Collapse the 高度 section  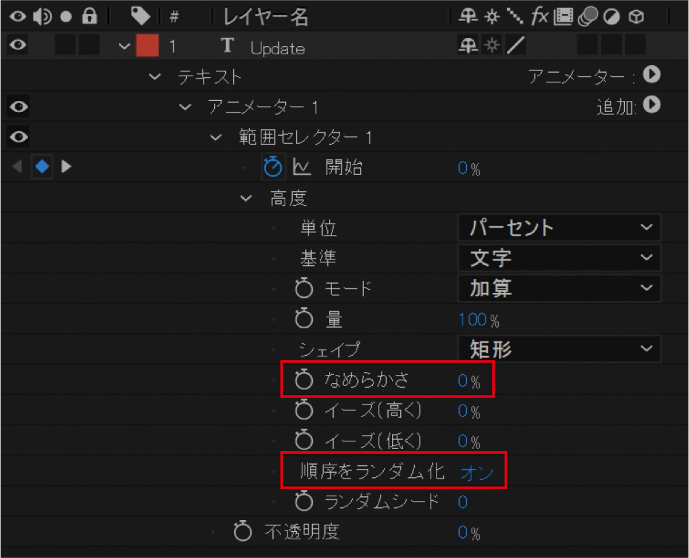246,199
